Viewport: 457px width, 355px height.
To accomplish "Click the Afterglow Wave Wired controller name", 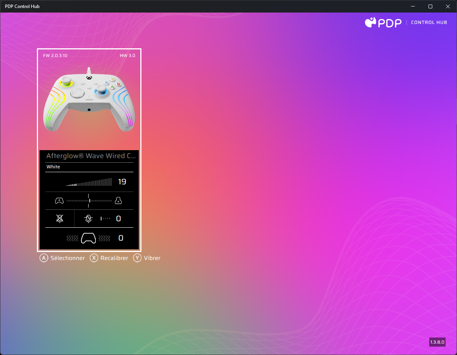I will tap(91, 156).
